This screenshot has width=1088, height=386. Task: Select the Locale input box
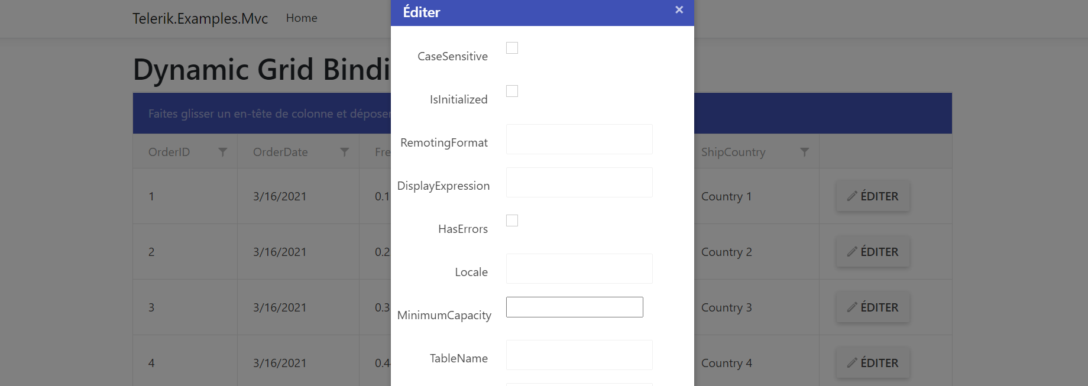click(579, 269)
